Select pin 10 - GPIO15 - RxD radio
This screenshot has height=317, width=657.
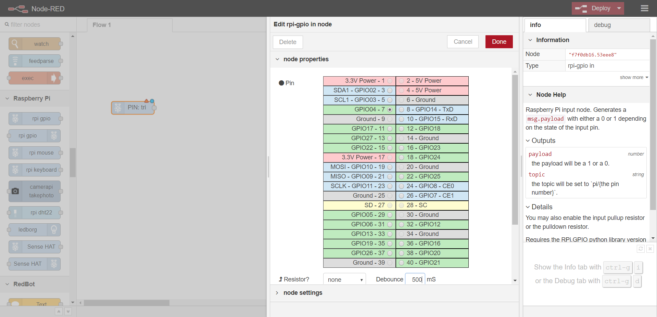point(402,119)
